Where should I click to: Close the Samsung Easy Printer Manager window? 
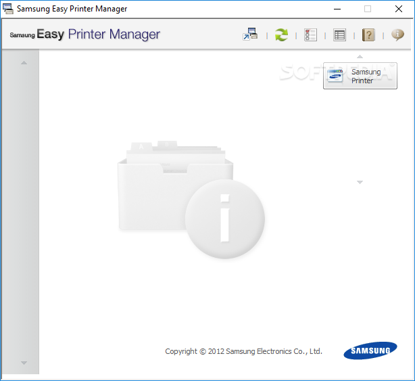click(x=399, y=9)
